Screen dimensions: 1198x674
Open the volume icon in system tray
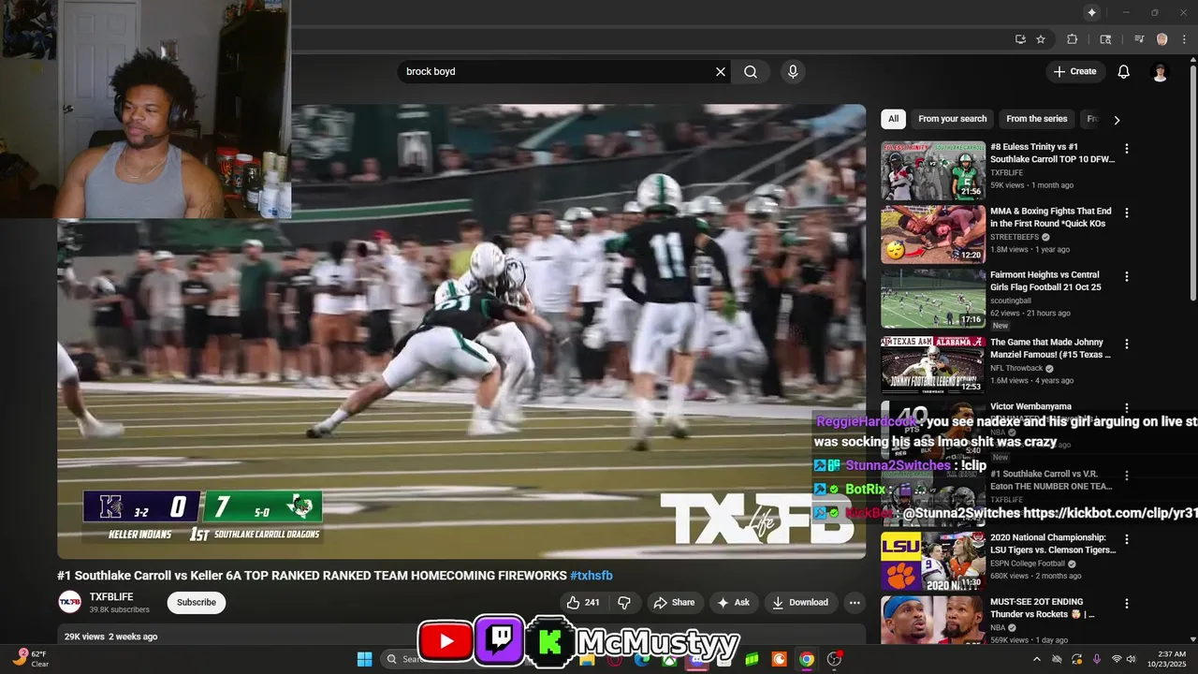(1133, 659)
